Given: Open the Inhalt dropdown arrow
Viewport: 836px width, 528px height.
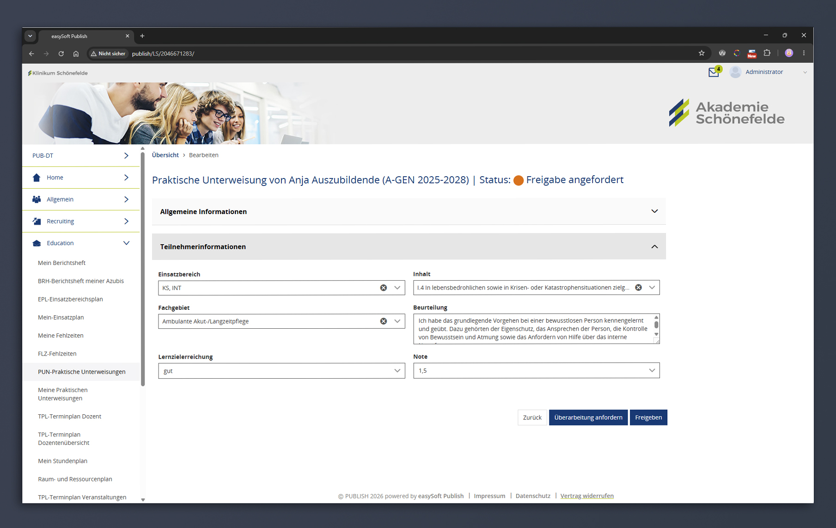Looking at the screenshot, I should 652,288.
